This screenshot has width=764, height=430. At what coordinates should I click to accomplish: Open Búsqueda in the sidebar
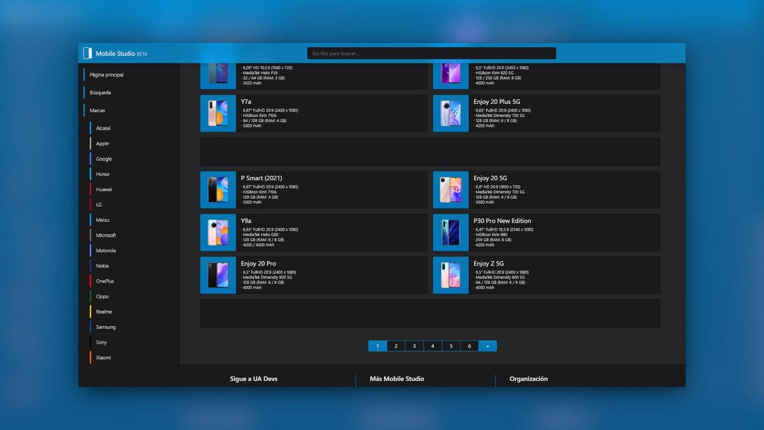click(x=100, y=92)
